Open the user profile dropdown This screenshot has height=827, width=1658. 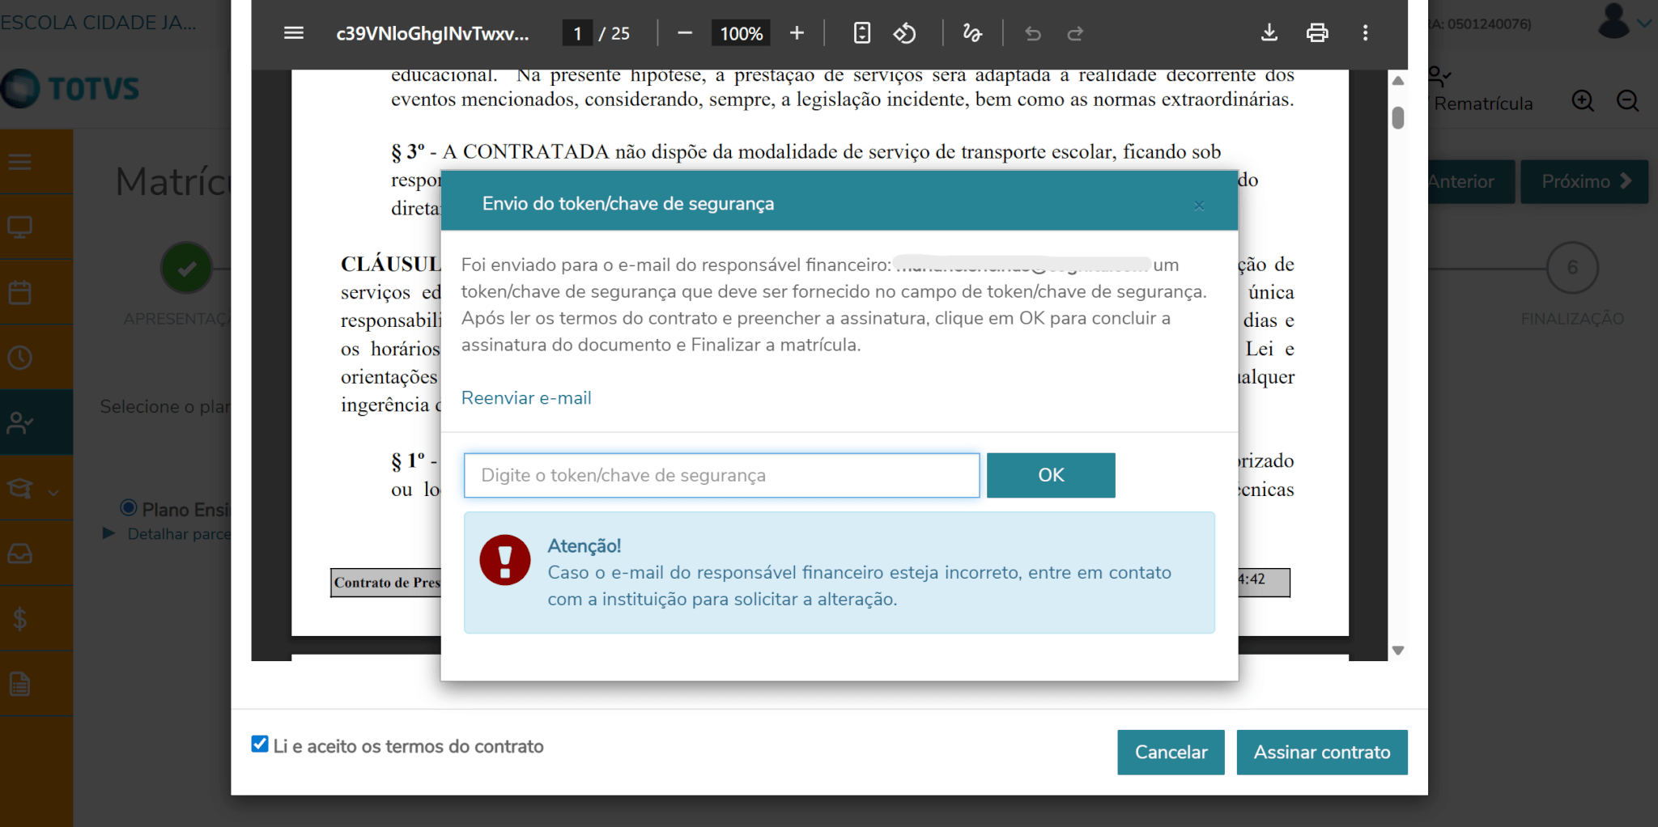click(1624, 22)
